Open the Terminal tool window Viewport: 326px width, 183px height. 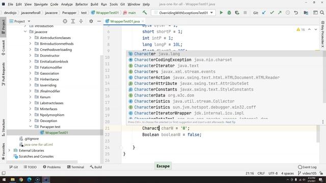[x=75, y=167]
